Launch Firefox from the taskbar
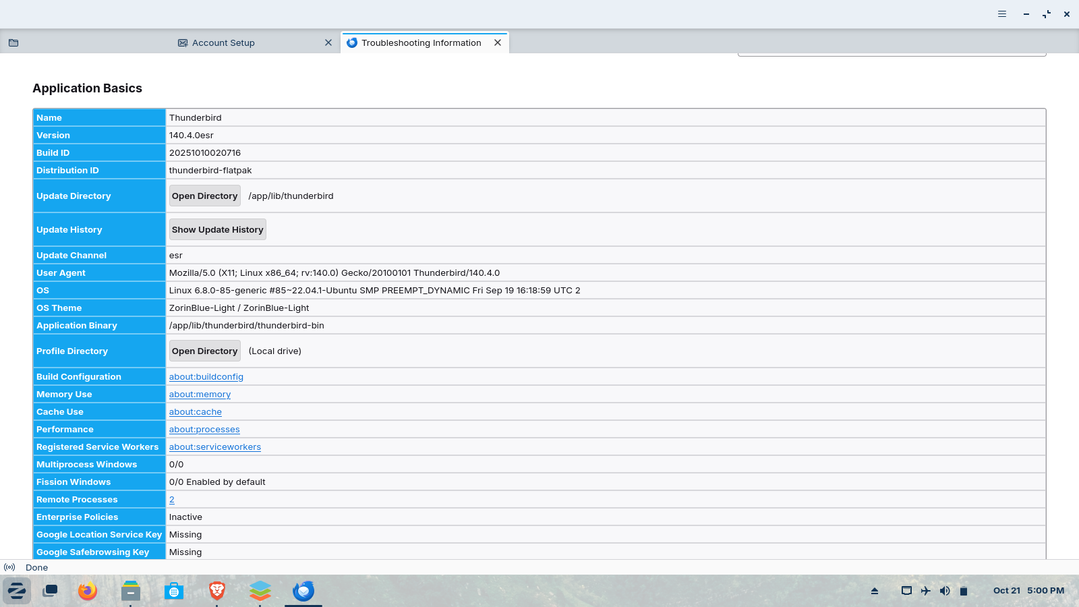Image resolution: width=1079 pixels, height=607 pixels. point(88,591)
